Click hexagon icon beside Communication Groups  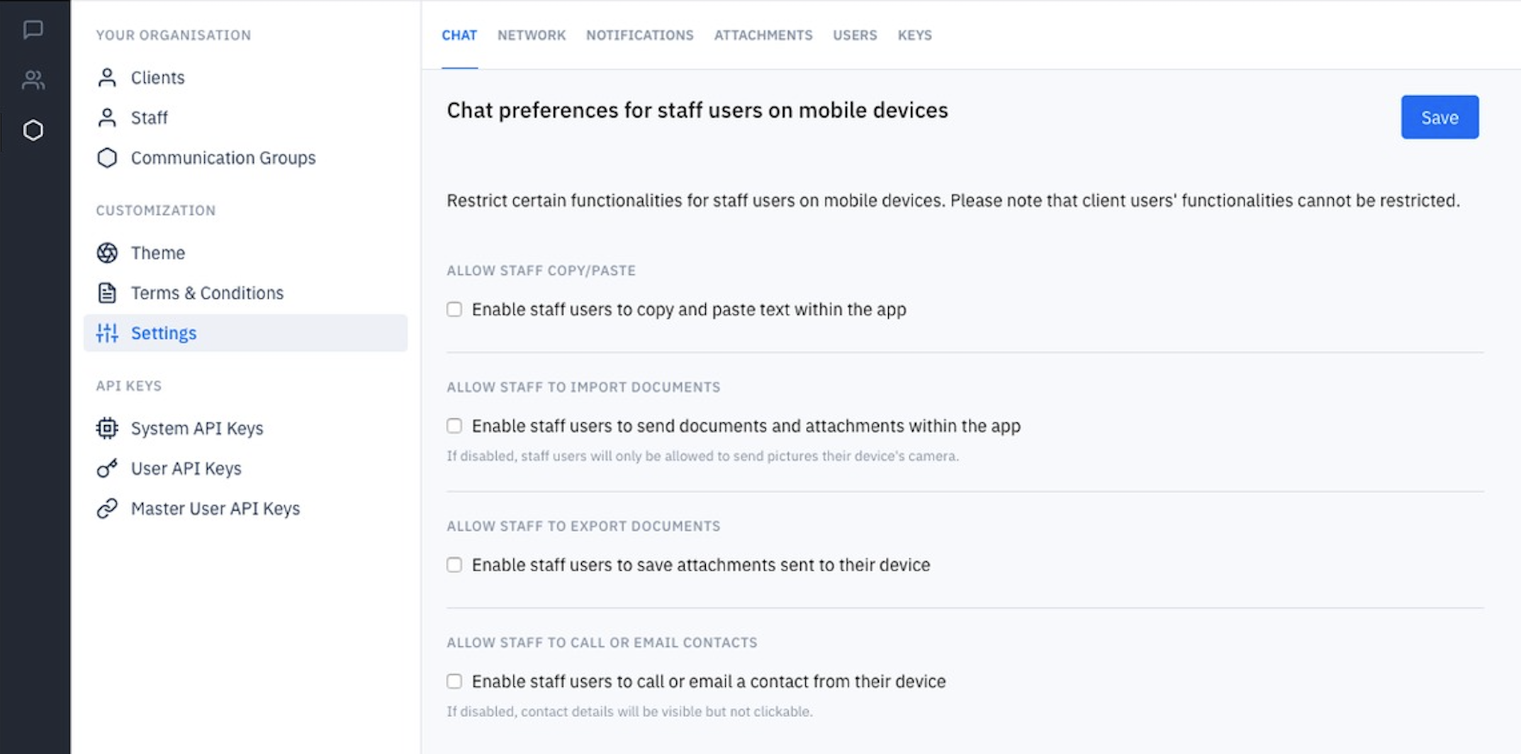tap(107, 158)
